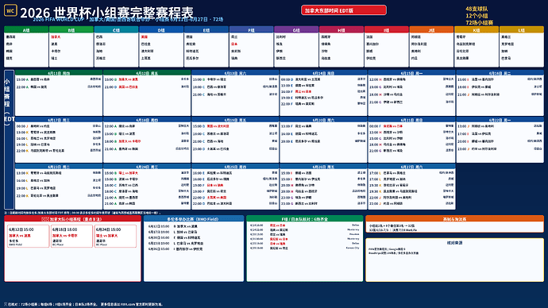Click the 6月14日 周日 date header

click(323, 73)
